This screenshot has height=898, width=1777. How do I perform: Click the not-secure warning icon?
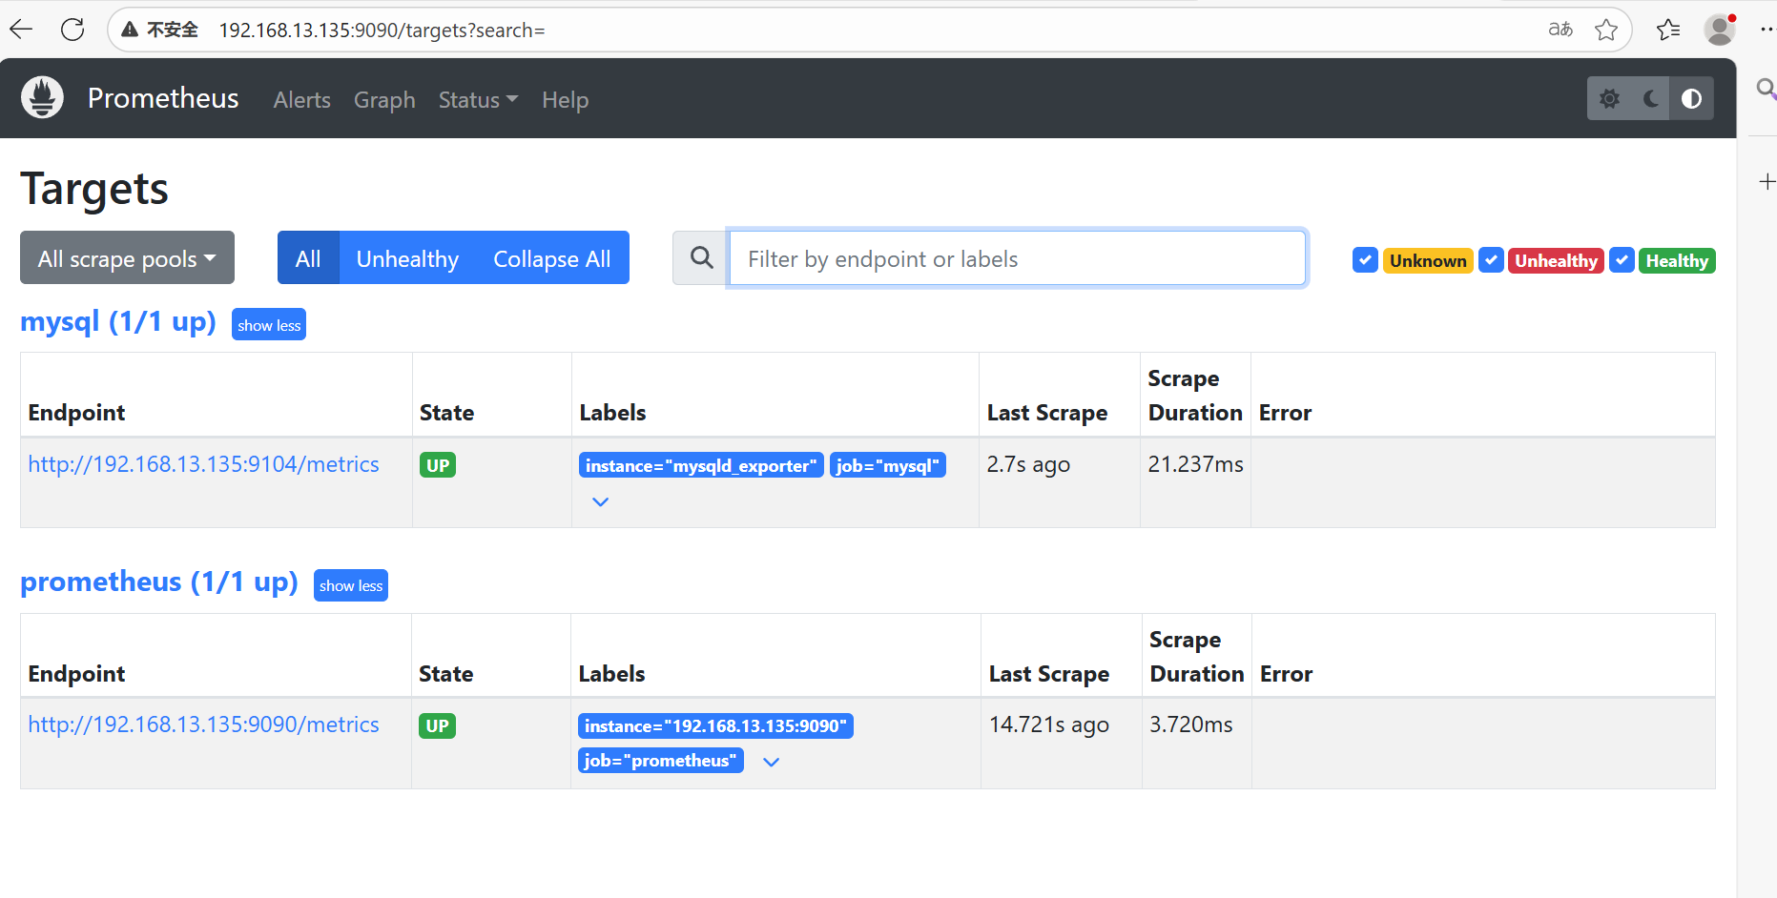(130, 30)
